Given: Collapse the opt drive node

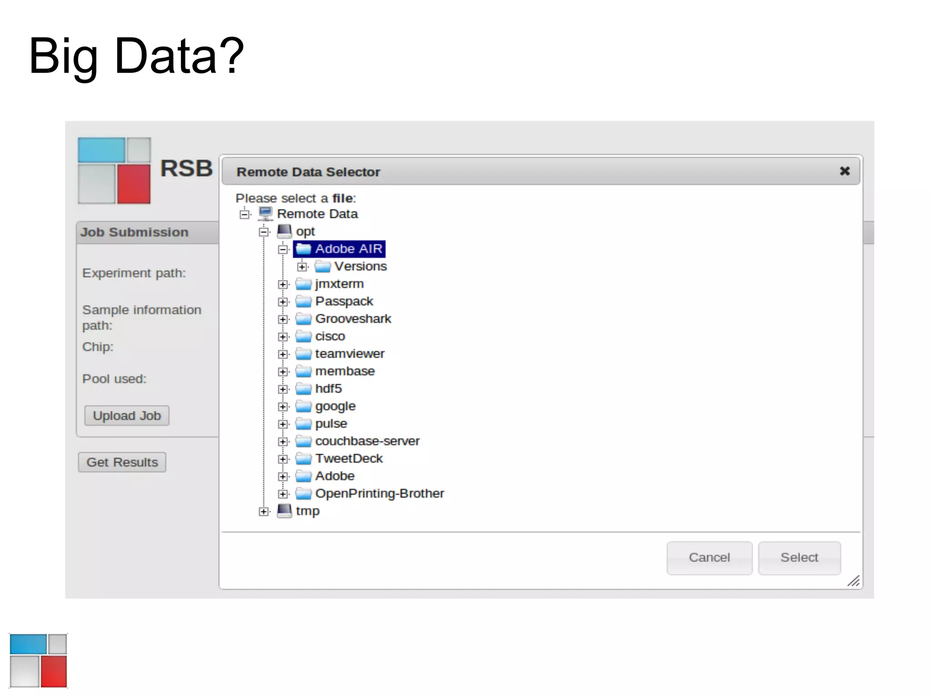Looking at the screenshot, I should (264, 232).
